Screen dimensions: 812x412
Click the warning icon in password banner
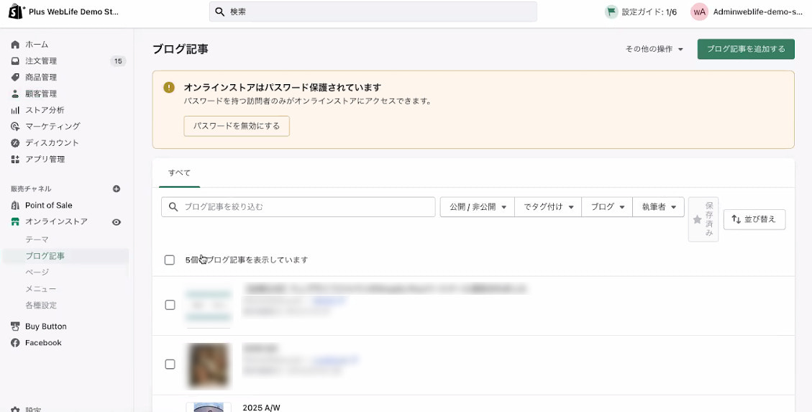[x=169, y=87]
